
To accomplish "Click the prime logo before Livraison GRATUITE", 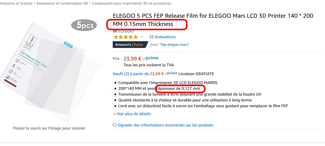I will (x=171, y=74).
